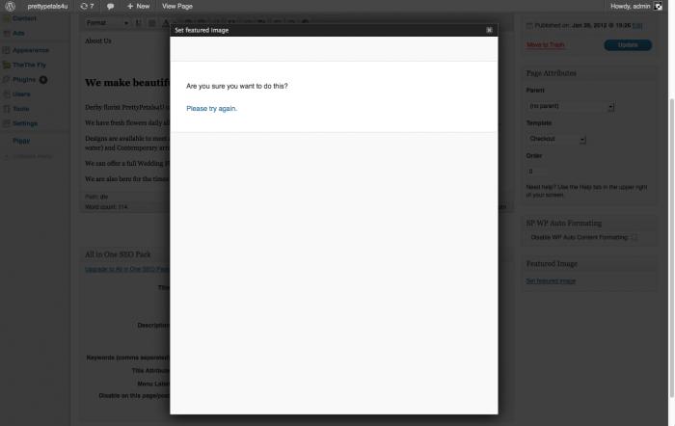The image size is (675, 426).
Task: Open the Template dropdown showing Checkout
Action: tap(555, 139)
